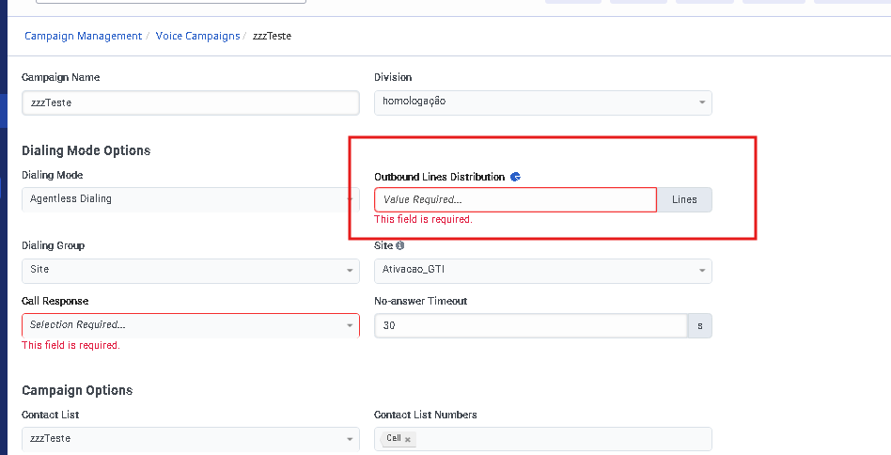The width and height of the screenshot is (891, 455).
Task: Click the seconds unit label beside timeout
Action: pos(700,325)
